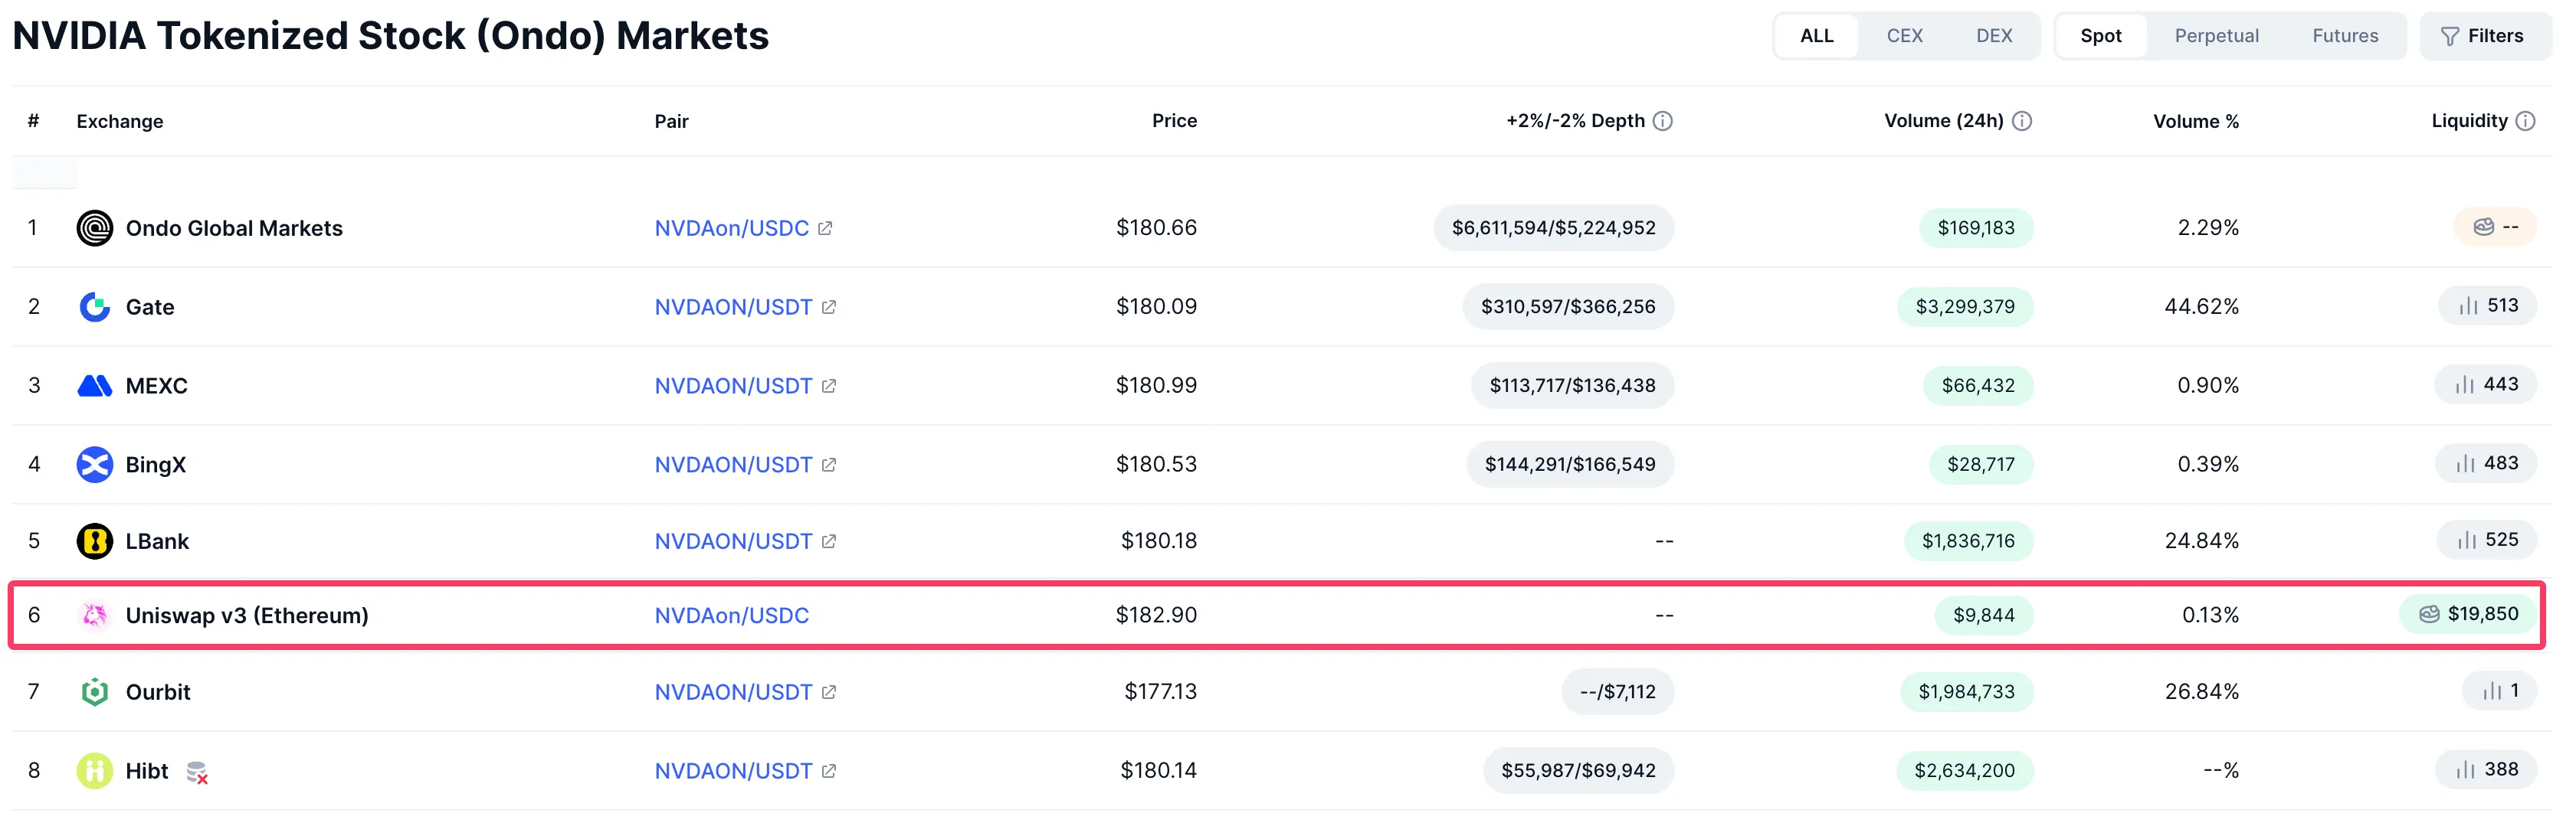Click the MEXC exchange logo icon
Viewport: 2576px width, 836px height.
94,386
